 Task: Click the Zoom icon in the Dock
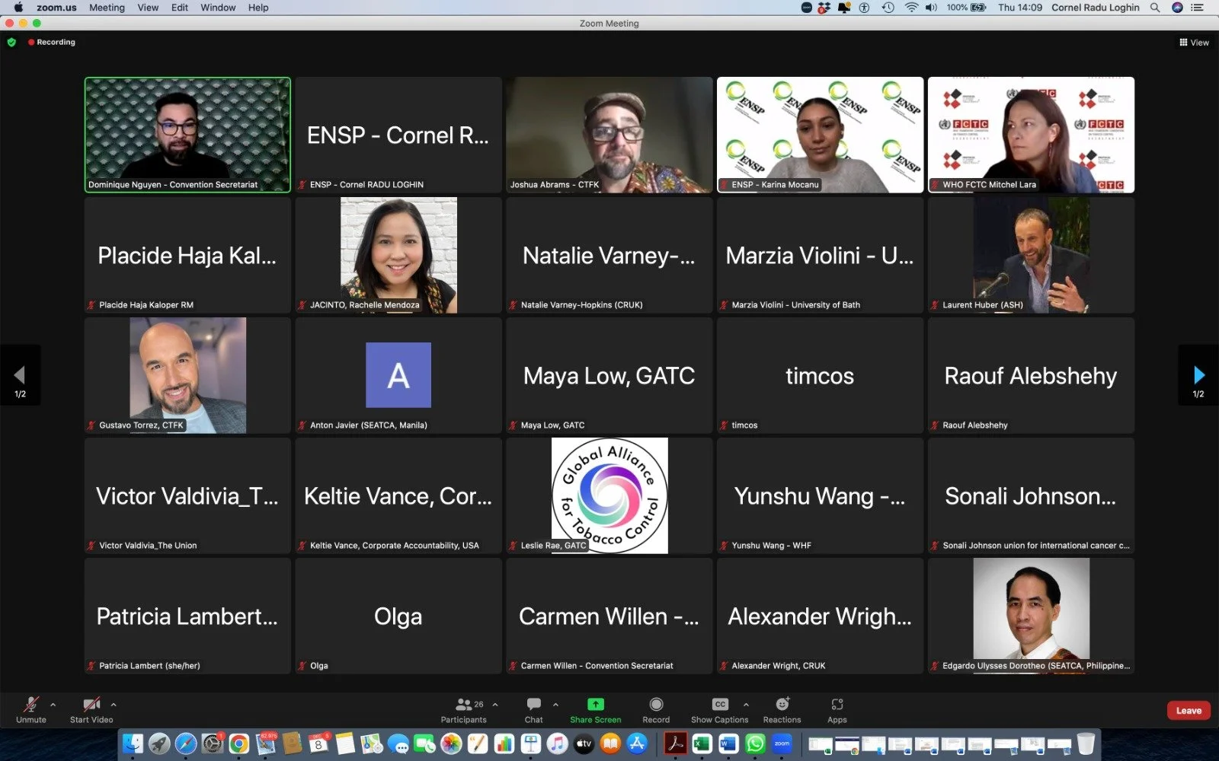coord(782,743)
